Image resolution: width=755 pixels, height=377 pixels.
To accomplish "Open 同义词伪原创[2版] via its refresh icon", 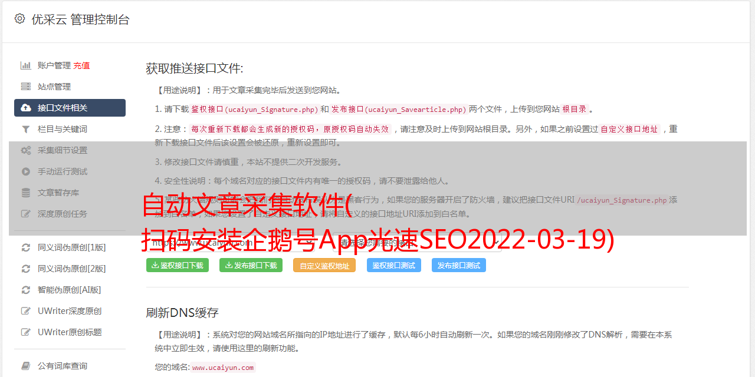I will (x=26, y=269).
